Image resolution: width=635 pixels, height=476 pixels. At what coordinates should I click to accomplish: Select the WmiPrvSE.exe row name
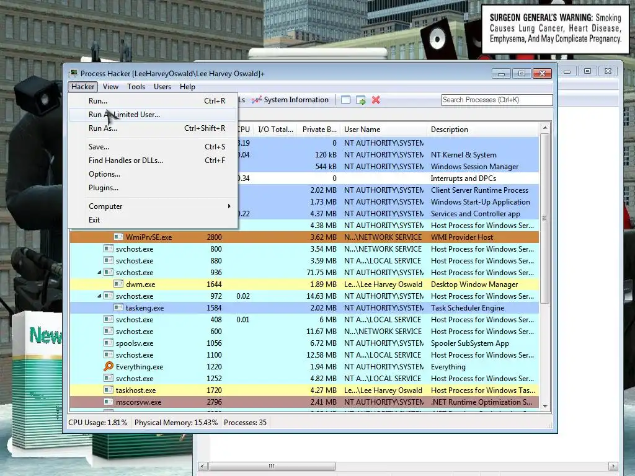pyautogui.click(x=149, y=237)
